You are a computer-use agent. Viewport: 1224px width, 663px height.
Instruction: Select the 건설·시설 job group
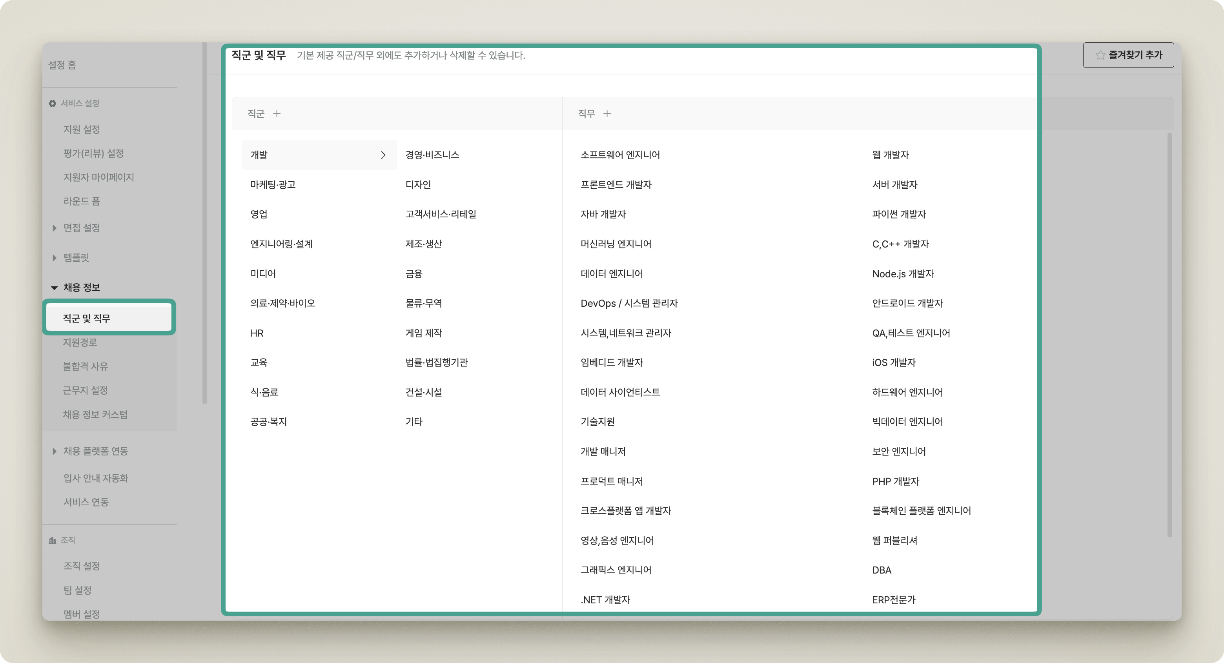coord(423,392)
